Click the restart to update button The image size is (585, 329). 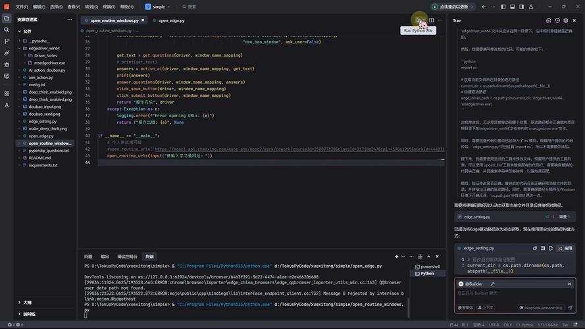[453, 7]
